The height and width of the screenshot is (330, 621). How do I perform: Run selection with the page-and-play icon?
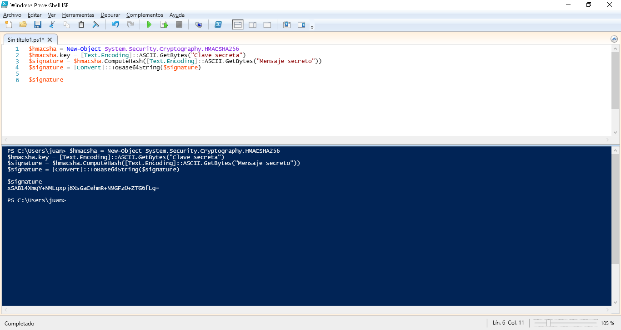164,24
